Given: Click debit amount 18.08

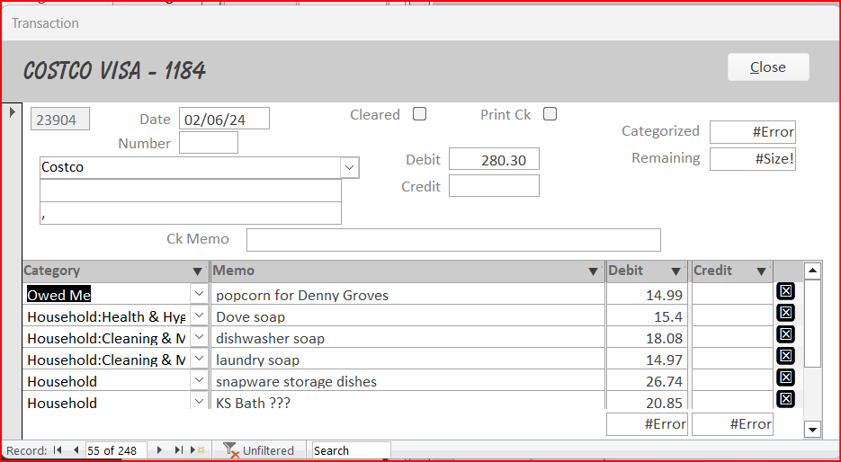Looking at the screenshot, I should (x=647, y=337).
